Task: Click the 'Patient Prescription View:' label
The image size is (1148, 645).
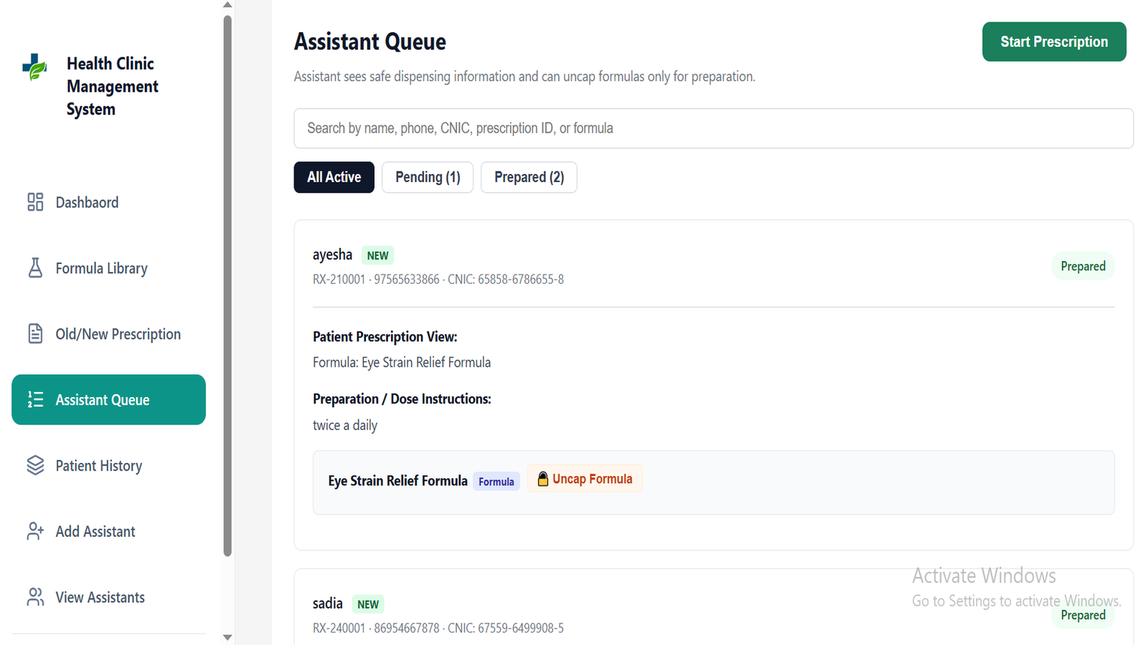Action: pos(385,337)
